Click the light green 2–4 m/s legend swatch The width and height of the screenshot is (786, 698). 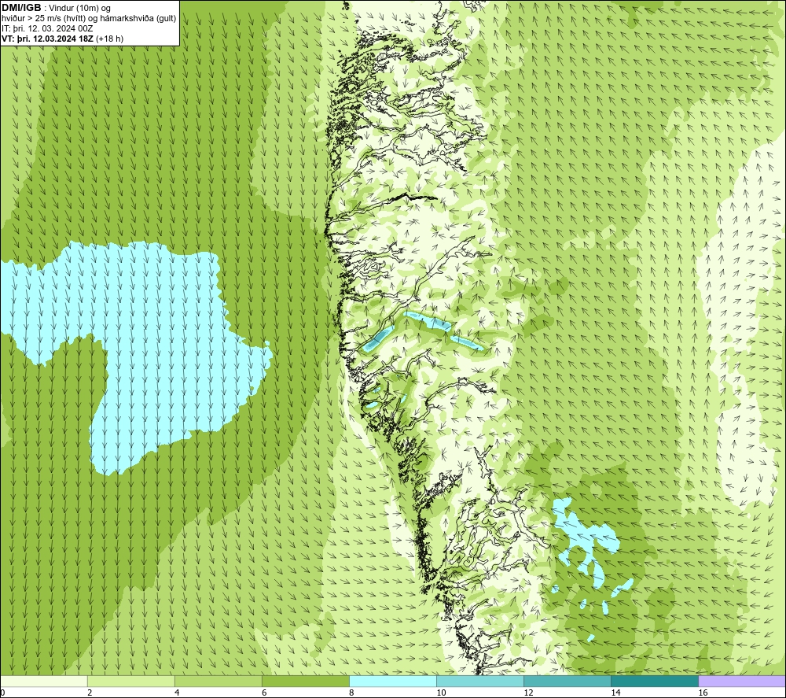[130, 681]
